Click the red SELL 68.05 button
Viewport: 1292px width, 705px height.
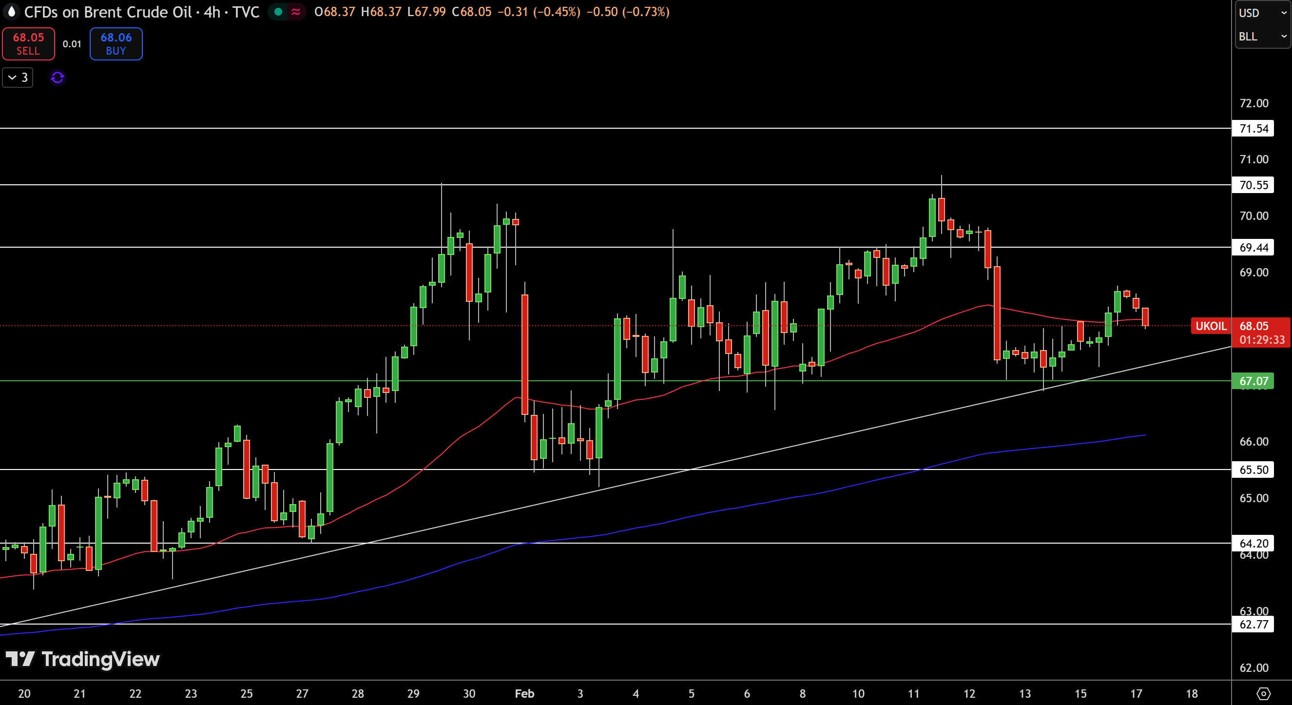coord(29,44)
